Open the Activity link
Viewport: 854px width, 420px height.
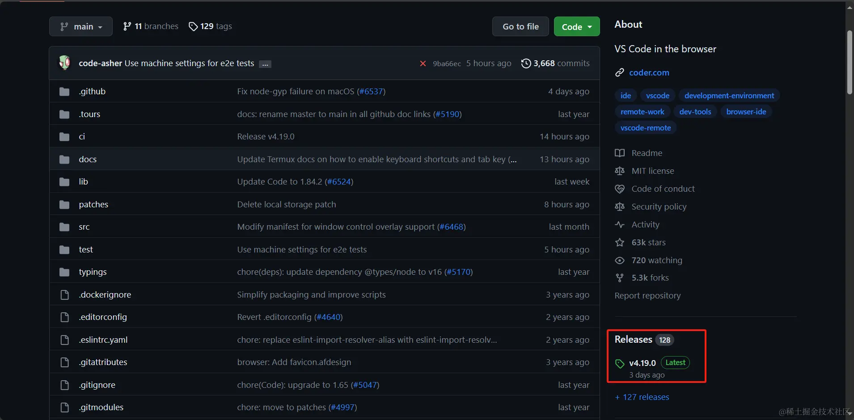point(637,225)
